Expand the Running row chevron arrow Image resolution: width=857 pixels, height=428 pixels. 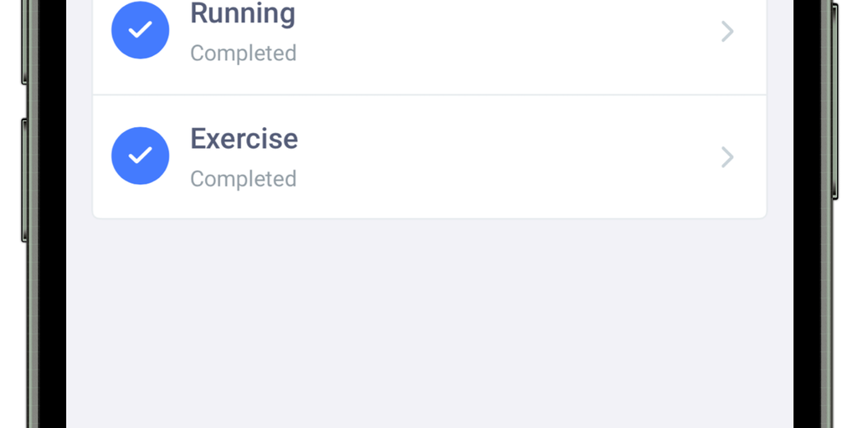pyautogui.click(x=727, y=32)
